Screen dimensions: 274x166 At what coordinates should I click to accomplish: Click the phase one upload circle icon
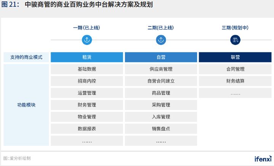(87, 40)
